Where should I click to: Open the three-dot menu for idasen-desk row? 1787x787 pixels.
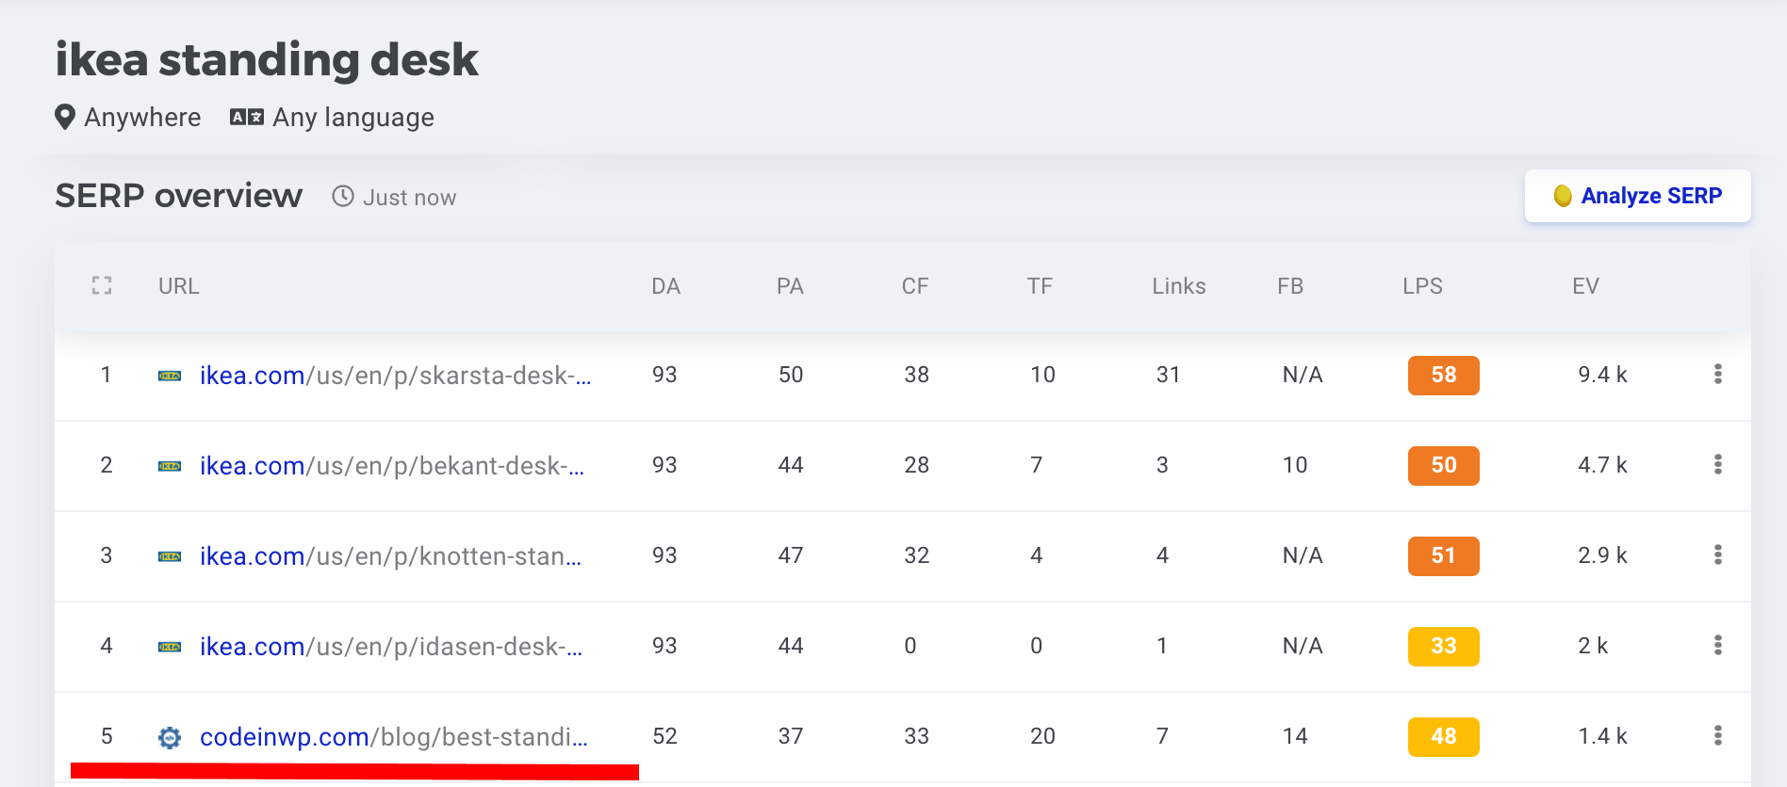1718,646
